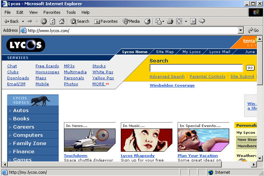Click the Print toolbar icon
Screen dimensions: 264x176
170,21
